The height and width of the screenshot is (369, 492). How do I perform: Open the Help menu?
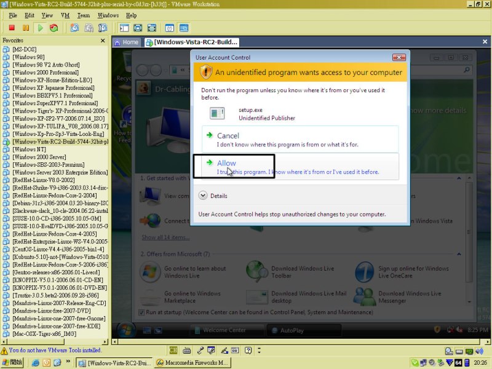[x=131, y=15]
